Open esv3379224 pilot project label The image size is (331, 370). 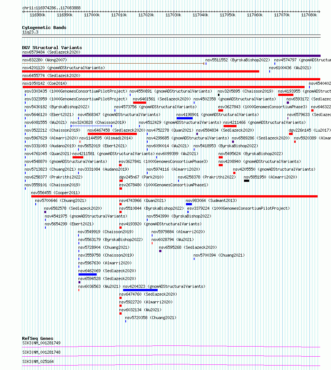point(238,208)
